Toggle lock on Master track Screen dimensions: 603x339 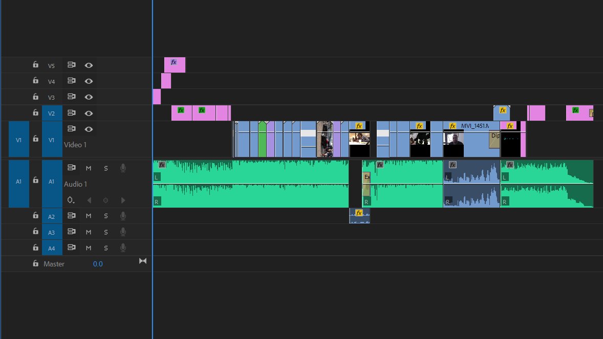click(x=35, y=264)
